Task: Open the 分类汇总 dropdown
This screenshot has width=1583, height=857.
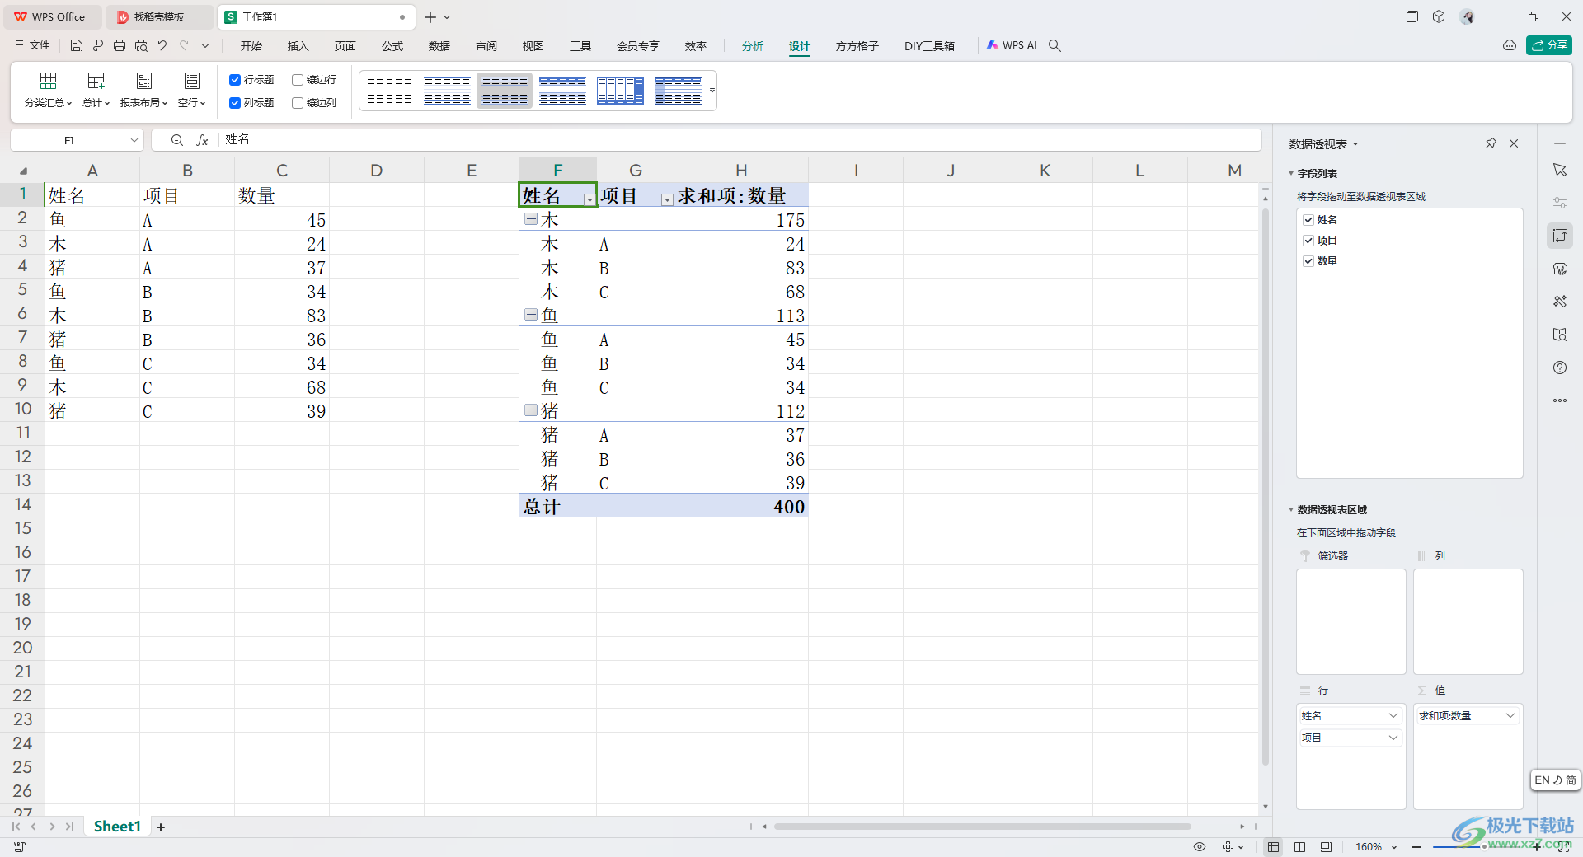Action: (48, 91)
